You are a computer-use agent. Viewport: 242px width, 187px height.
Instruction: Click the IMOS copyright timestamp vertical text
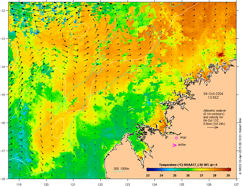coord(240,146)
